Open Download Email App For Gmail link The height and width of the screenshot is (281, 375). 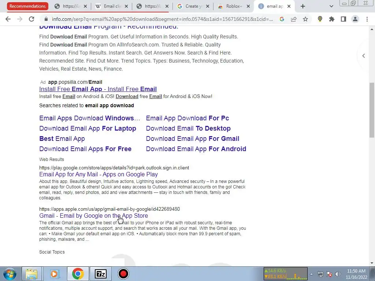pos(193,139)
